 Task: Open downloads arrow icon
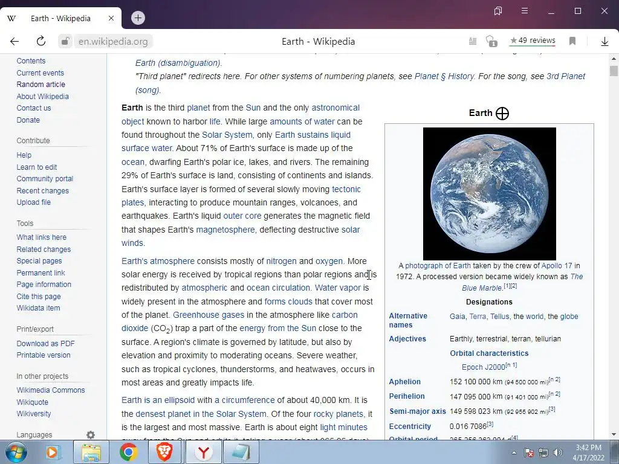tap(604, 42)
